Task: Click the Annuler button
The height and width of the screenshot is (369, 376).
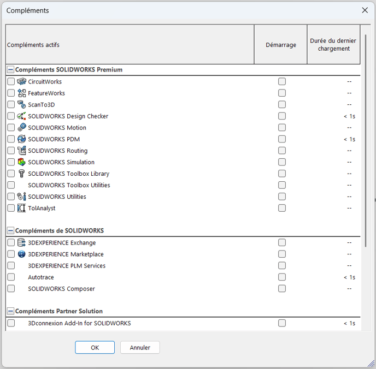Action: pos(140,348)
